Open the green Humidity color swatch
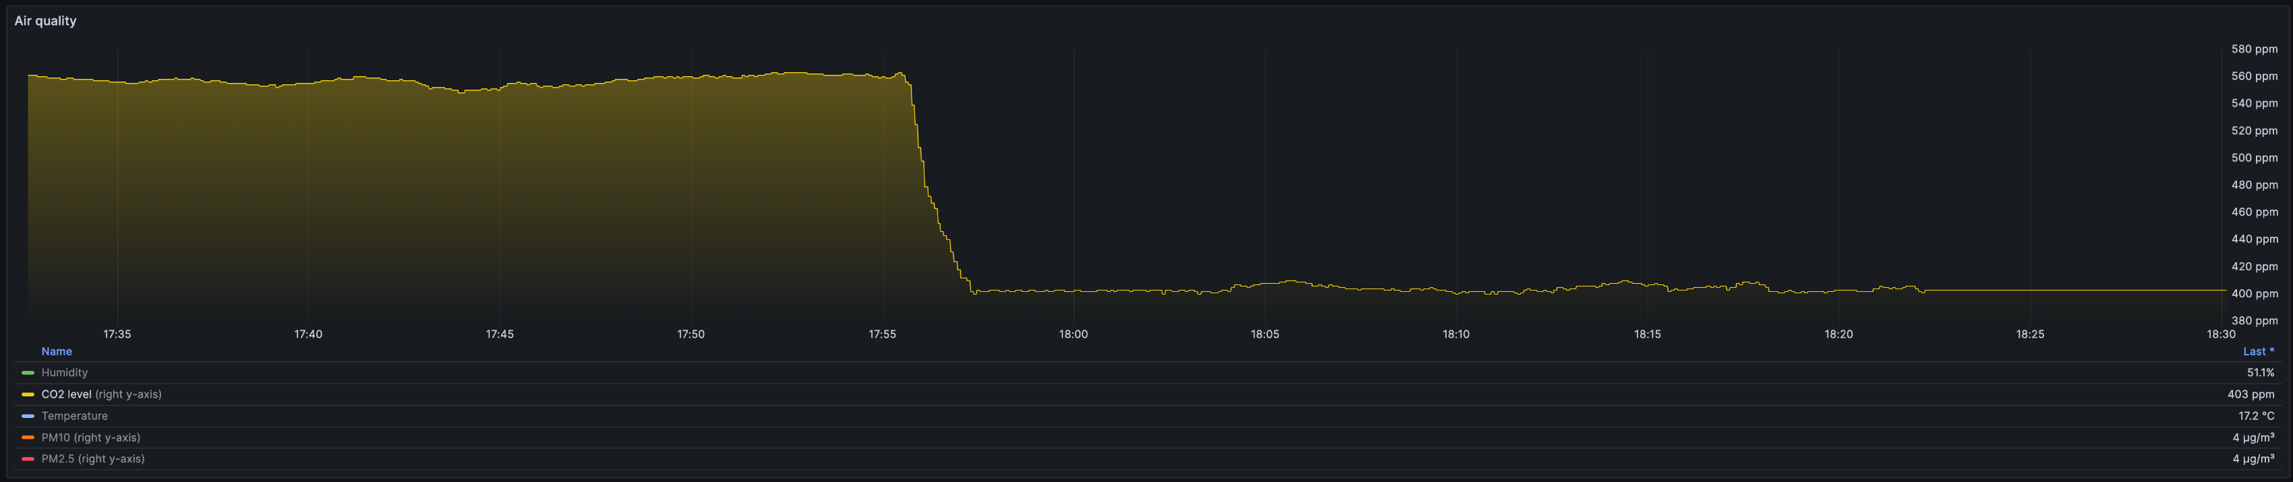The height and width of the screenshot is (482, 2293). point(28,373)
